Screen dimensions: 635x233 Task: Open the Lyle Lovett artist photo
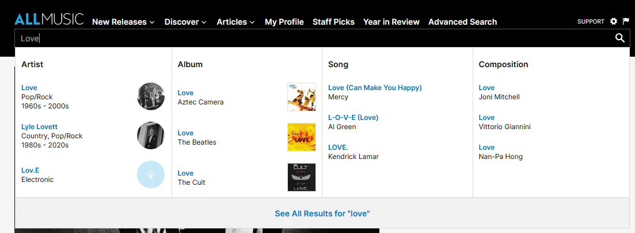point(151,135)
